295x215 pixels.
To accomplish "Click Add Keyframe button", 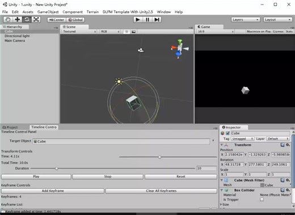I will [x=53, y=191].
